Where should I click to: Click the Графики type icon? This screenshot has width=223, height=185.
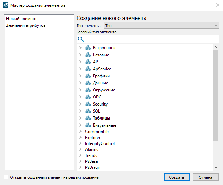88,76
